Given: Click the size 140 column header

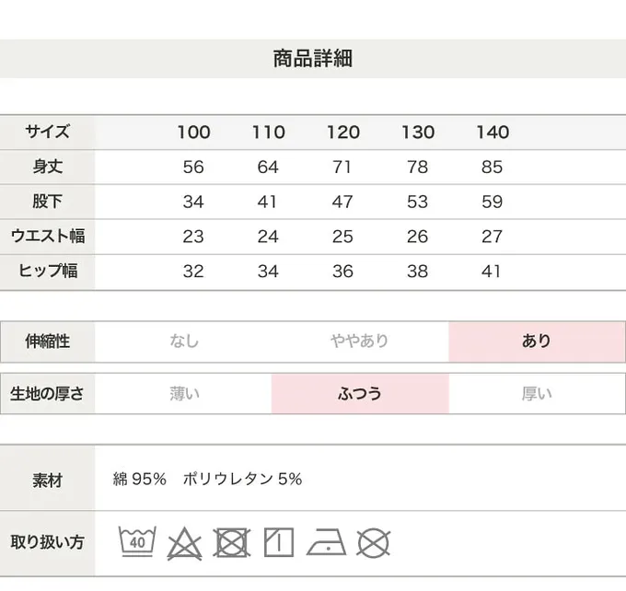Looking at the screenshot, I should (x=493, y=133).
